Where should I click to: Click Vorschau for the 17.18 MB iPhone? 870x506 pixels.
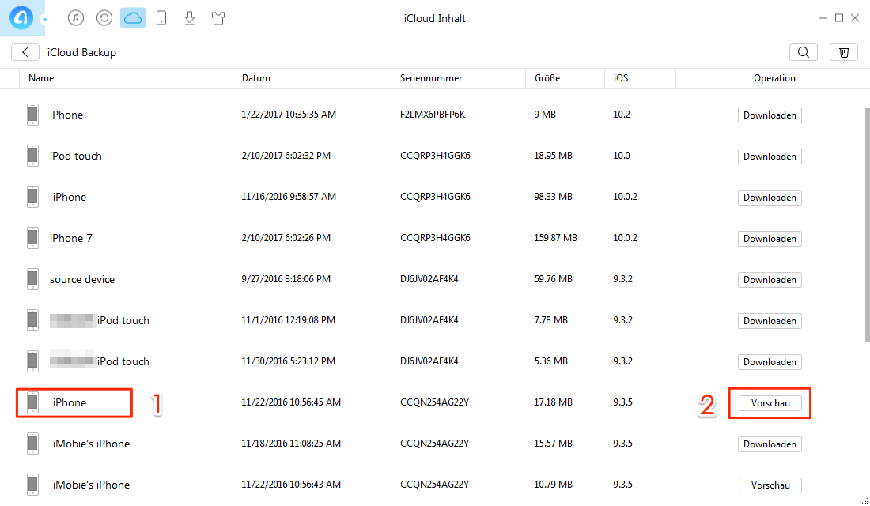tap(770, 403)
